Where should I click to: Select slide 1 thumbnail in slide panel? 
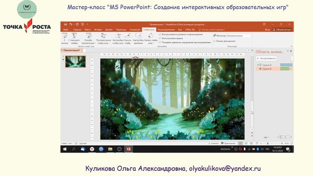tap(75, 62)
